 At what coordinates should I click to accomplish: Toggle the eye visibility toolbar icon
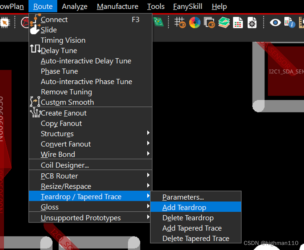click(275, 22)
